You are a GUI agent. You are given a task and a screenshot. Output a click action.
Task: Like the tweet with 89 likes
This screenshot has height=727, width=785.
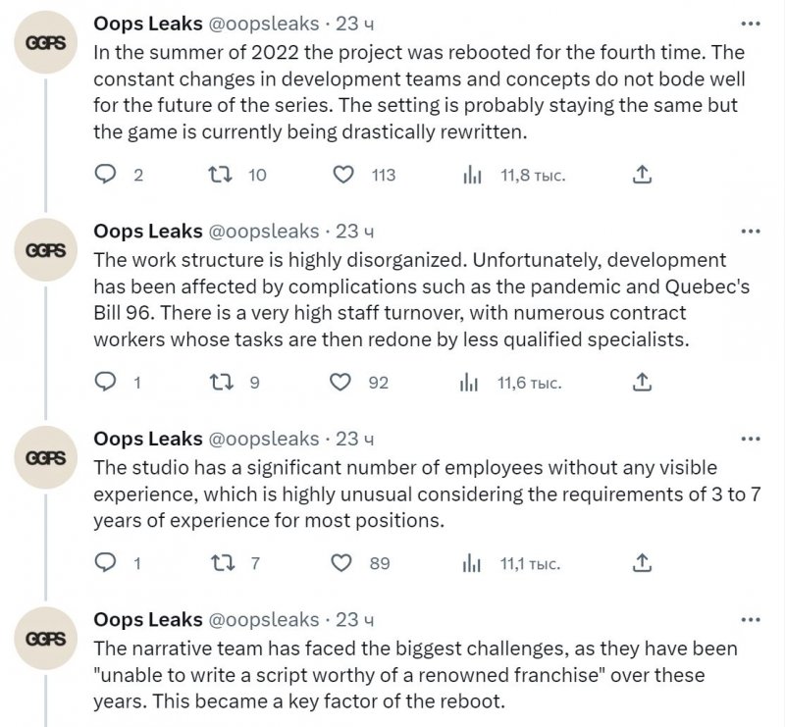(342, 563)
